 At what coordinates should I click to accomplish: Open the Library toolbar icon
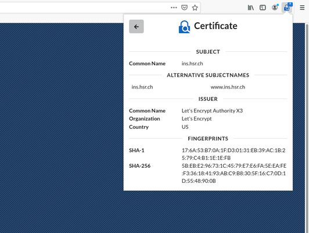tap(251, 8)
